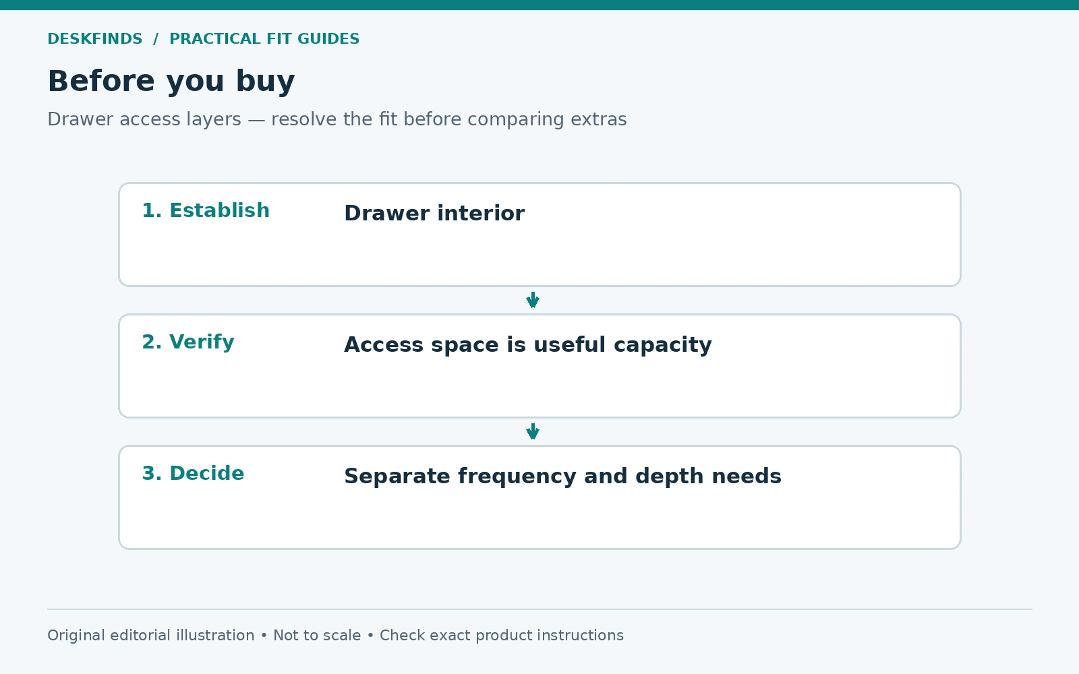Click the '1. Establish' step label

[x=206, y=210]
